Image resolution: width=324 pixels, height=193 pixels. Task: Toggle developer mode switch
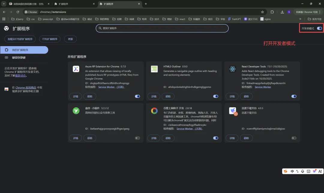tap(319, 28)
